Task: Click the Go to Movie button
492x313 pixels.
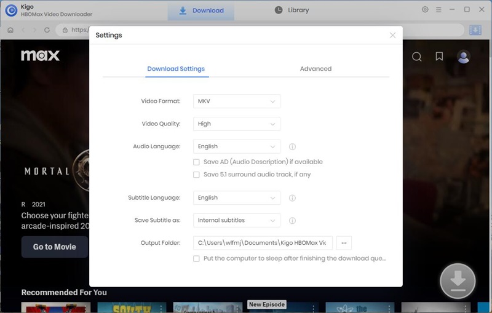Action: pyautogui.click(x=55, y=247)
